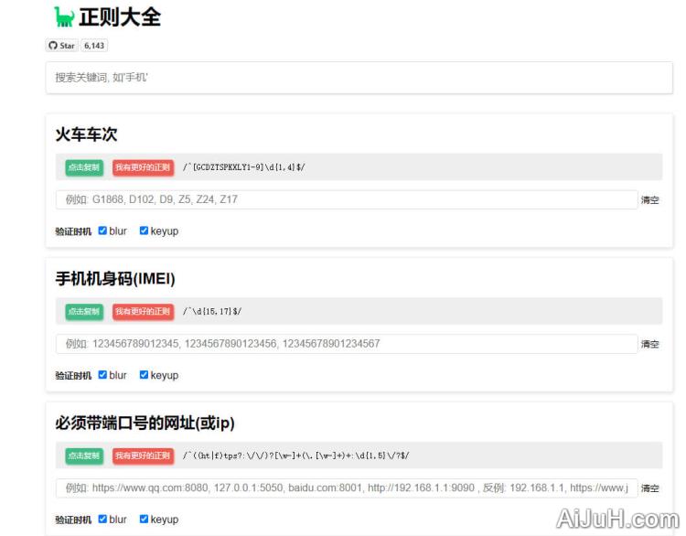686x536 pixels.
Task: Toggle keyup checkbox under 手机机身码(IMEI)
Action: click(144, 375)
